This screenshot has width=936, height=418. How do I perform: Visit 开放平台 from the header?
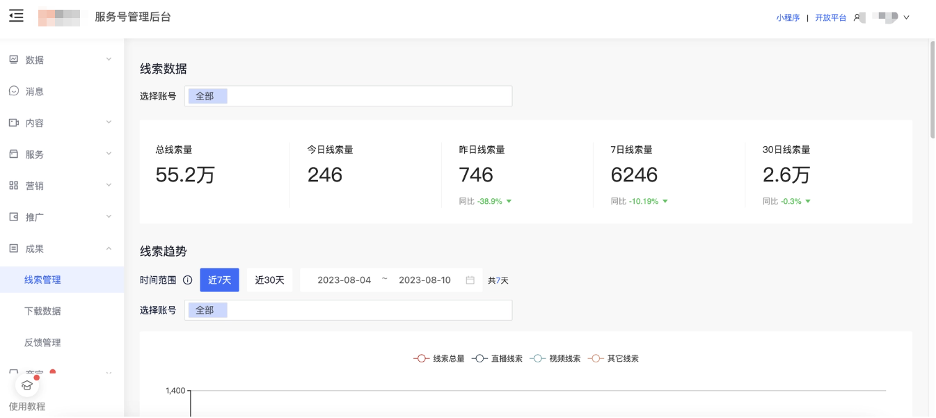tap(831, 16)
